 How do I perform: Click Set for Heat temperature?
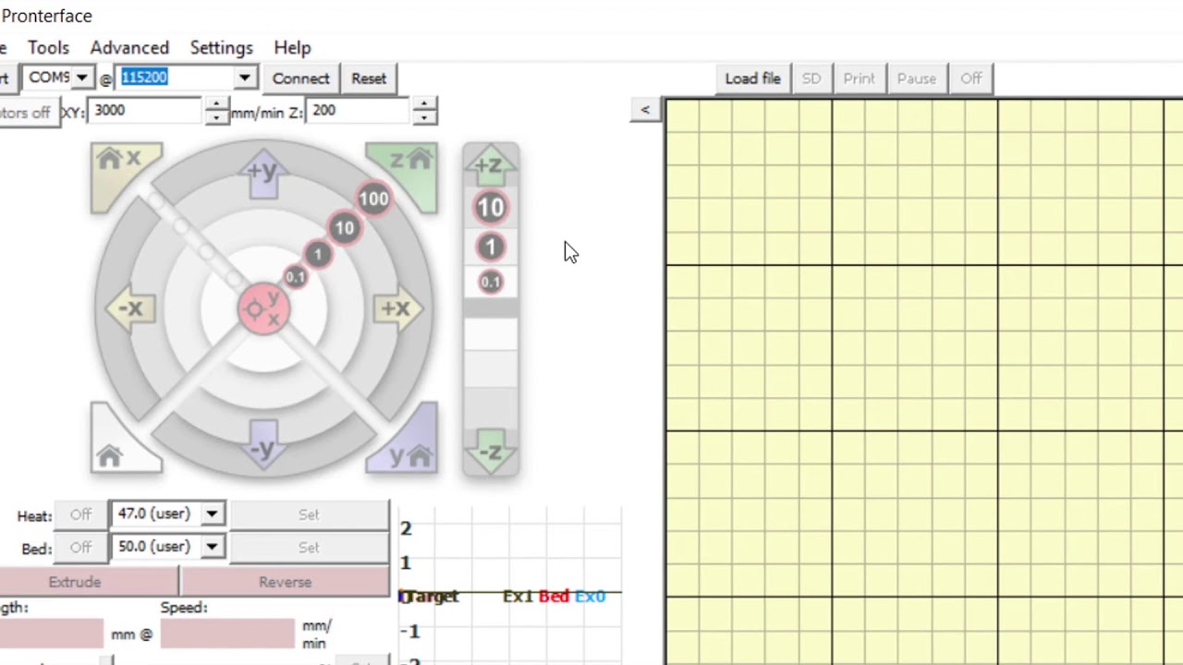pyautogui.click(x=309, y=514)
